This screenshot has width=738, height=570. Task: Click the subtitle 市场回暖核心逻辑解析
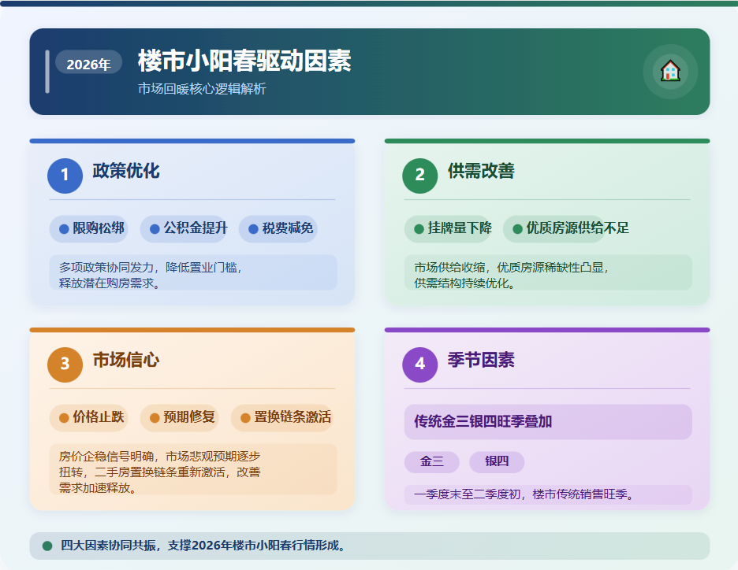point(202,88)
